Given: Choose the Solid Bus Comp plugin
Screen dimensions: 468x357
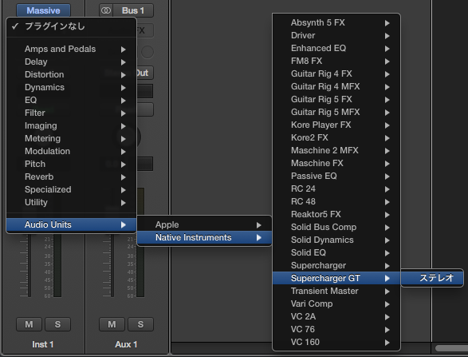Looking at the screenshot, I should coord(336,228).
